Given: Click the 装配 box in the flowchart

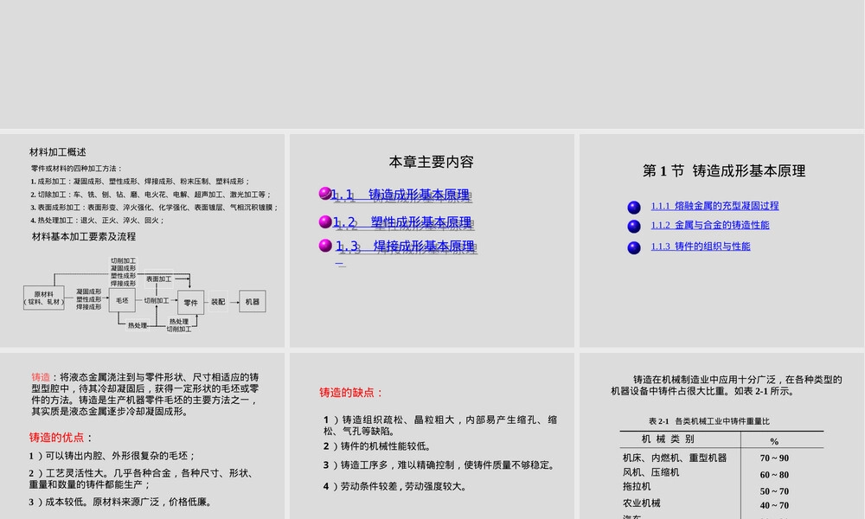Looking at the screenshot, I should [218, 302].
